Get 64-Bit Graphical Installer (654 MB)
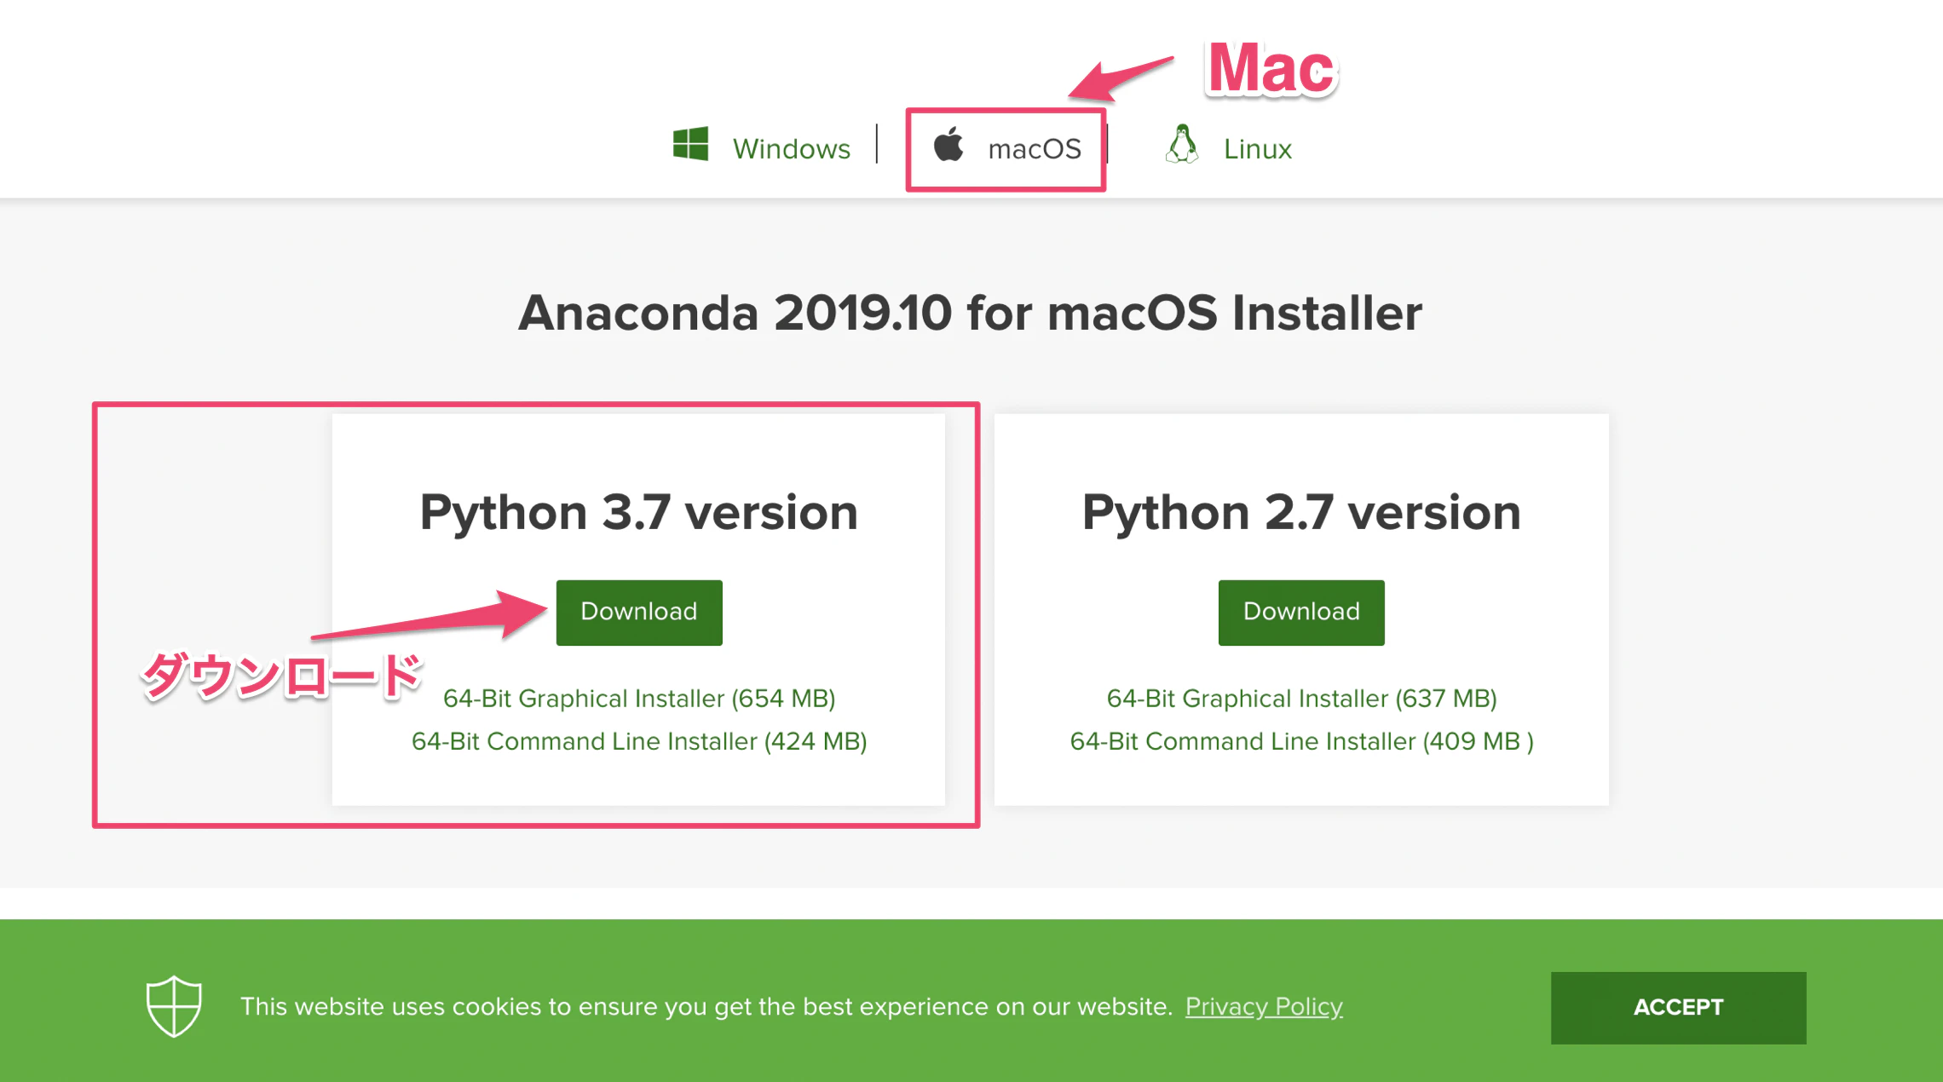The width and height of the screenshot is (1943, 1082). coord(639,699)
